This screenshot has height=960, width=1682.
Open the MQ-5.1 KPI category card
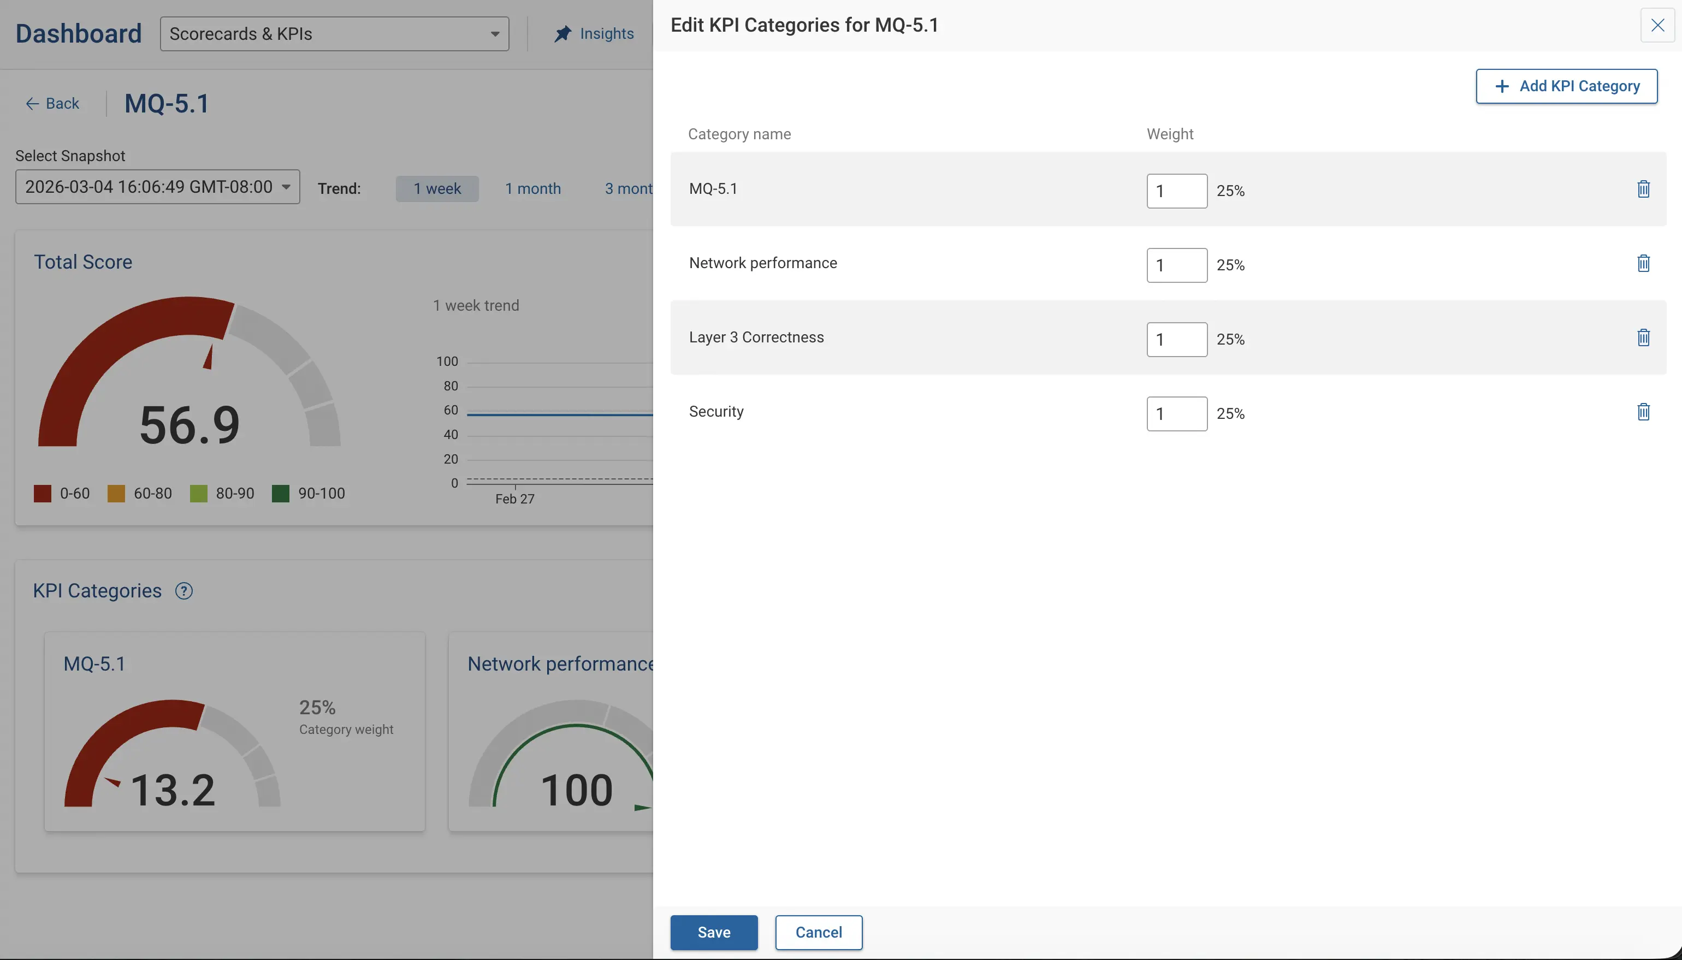(235, 731)
